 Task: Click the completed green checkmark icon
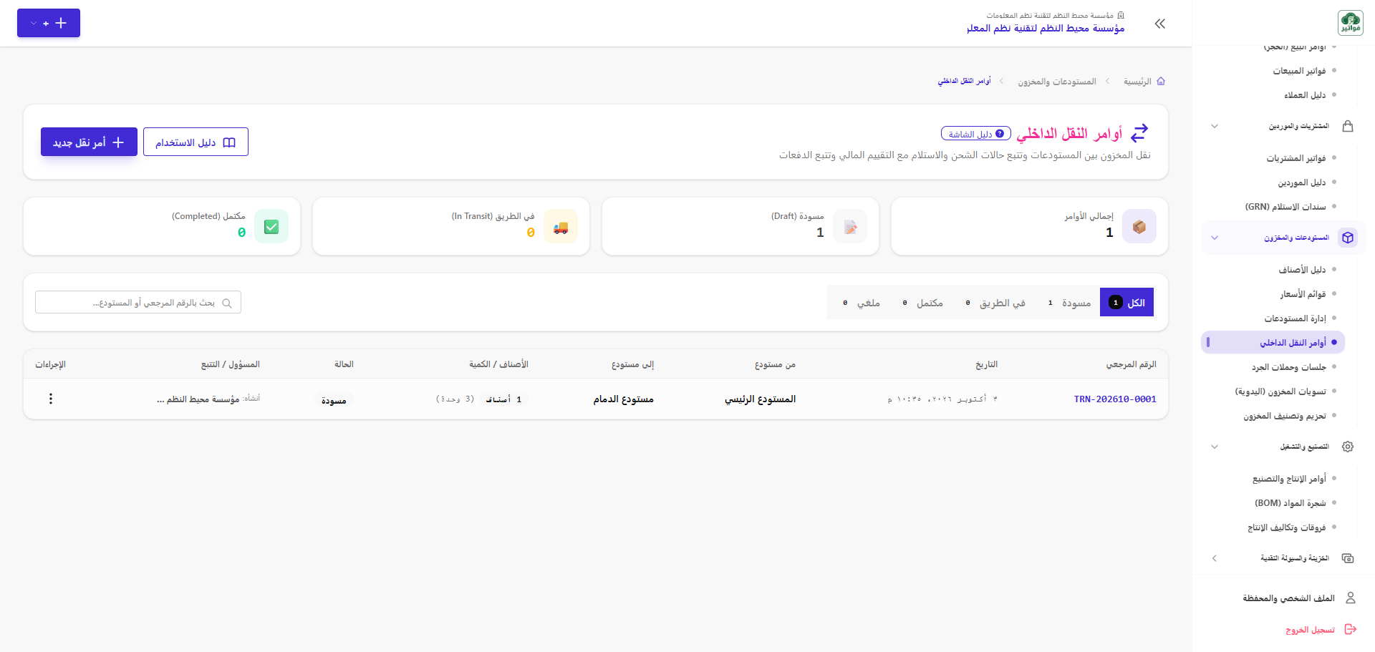[x=271, y=227]
